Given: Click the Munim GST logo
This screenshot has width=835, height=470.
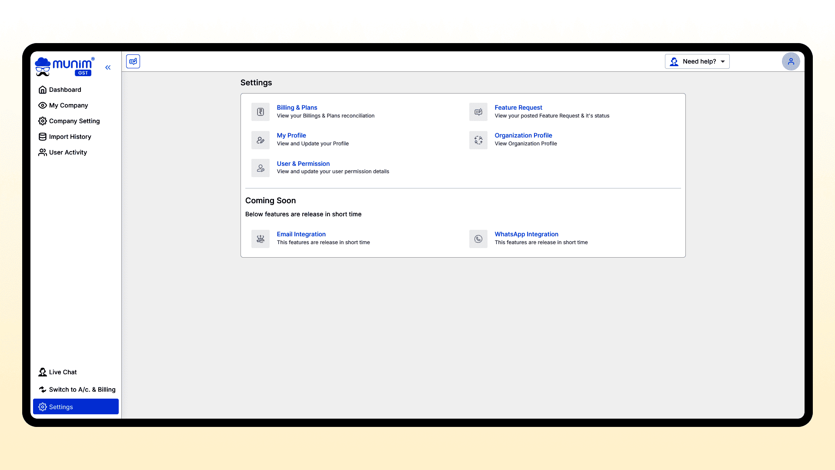Looking at the screenshot, I should 65,67.
